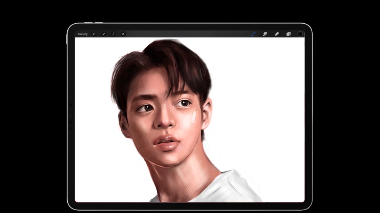Activate the Selection tool
The height and width of the screenshot is (213, 380).
pos(113,34)
